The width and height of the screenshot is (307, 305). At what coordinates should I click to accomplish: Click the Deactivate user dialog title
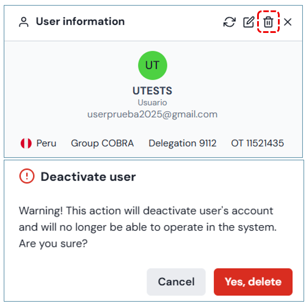coord(88,177)
